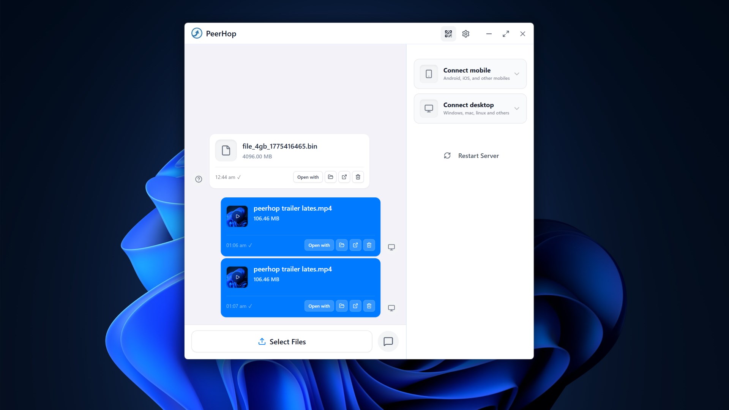Click the file_4gb_1775416465.bin filename
The width and height of the screenshot is (729, 410).
click(x=280, y=146)
